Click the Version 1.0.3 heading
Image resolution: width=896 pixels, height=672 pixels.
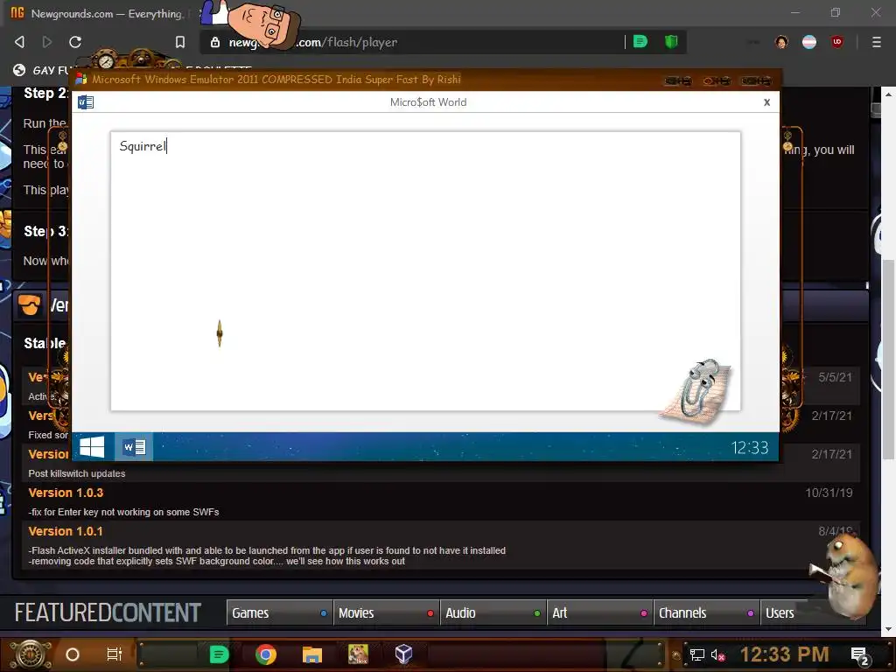(66, 493)
